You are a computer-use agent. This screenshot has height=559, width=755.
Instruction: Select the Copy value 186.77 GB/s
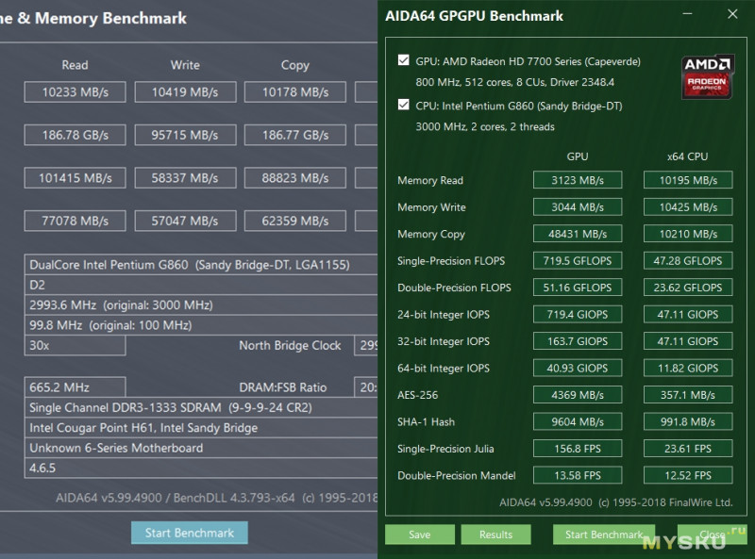pos(295,135)
